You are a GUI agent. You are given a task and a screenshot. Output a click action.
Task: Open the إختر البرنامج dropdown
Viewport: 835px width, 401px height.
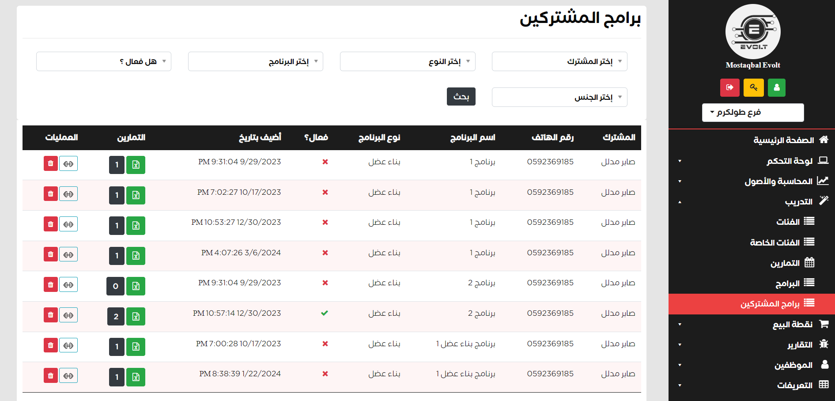pyautogui.click(x=255, y=61)
